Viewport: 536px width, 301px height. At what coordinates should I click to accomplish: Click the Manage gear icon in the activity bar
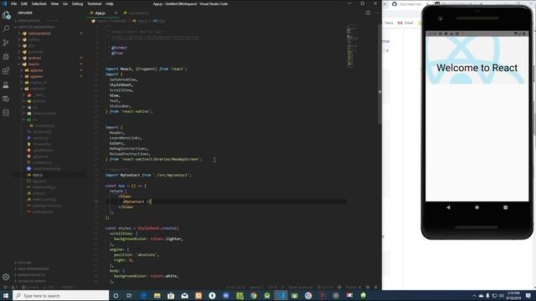pyautogui.click(x=6, y=277)
